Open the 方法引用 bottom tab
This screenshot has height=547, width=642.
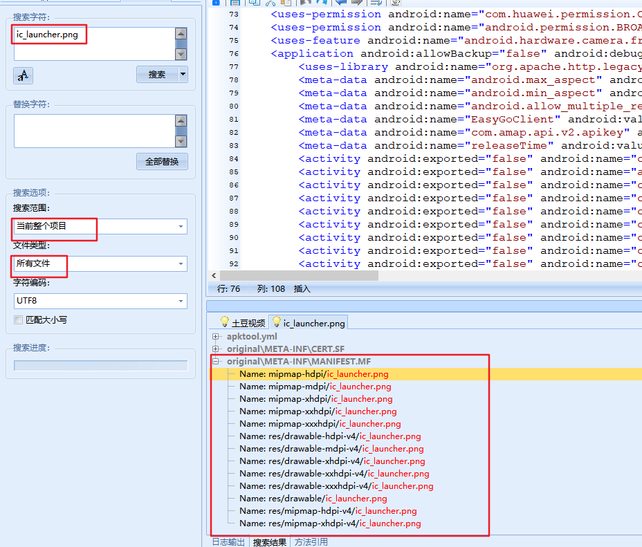pyautogui.click(x=311, y=541)
